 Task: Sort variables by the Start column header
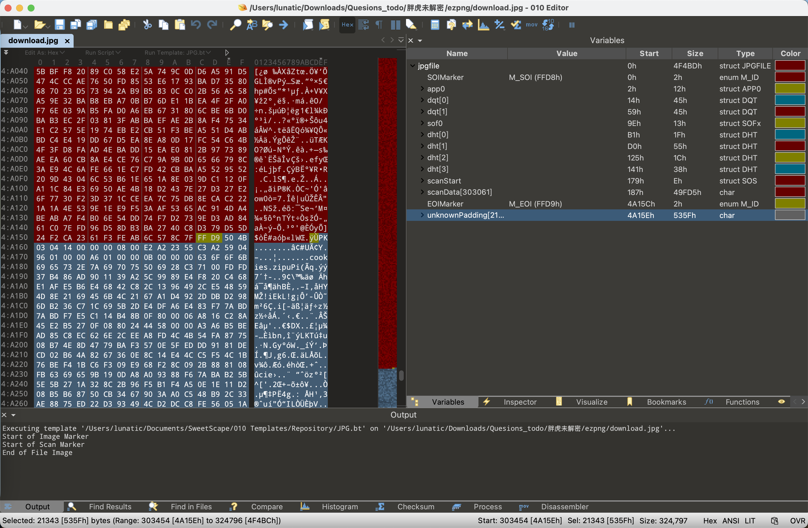coord(649,53)
